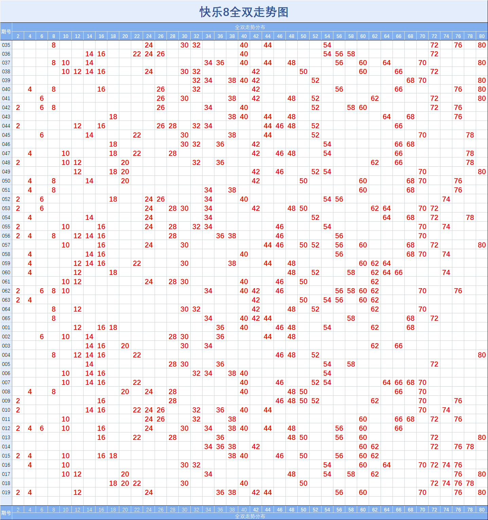Click the top 全双走势分布 header band

coord(250,27)
